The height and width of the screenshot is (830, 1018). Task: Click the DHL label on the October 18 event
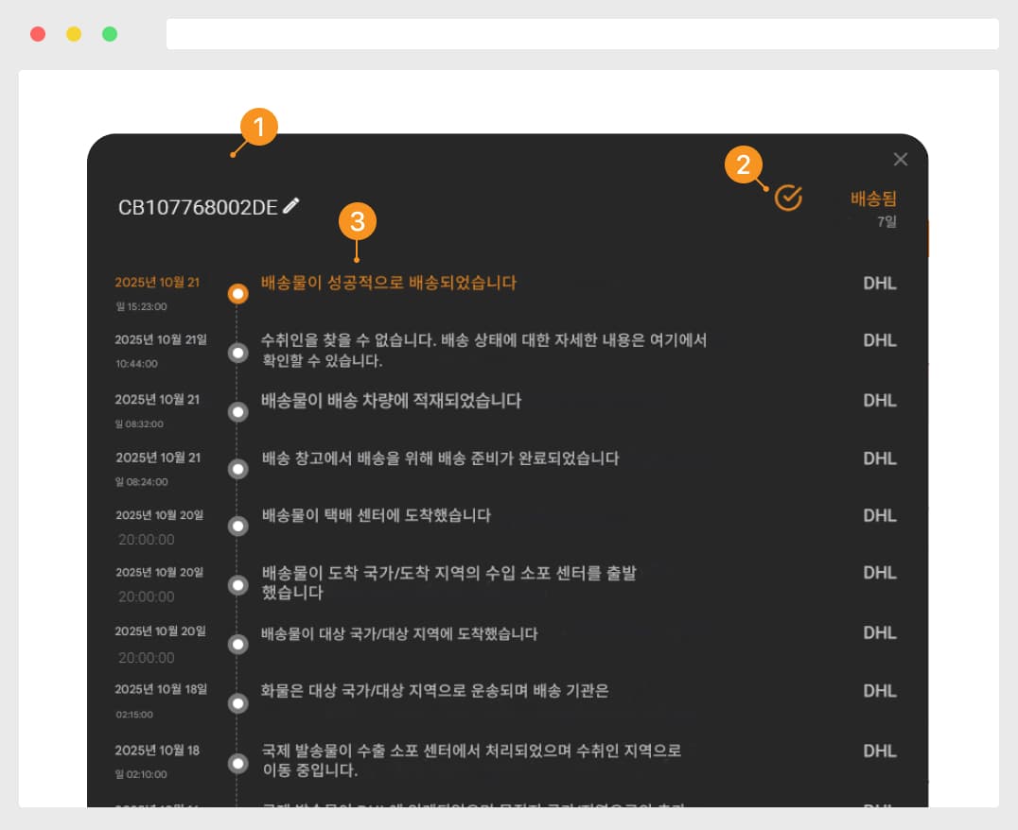[880, 751]
